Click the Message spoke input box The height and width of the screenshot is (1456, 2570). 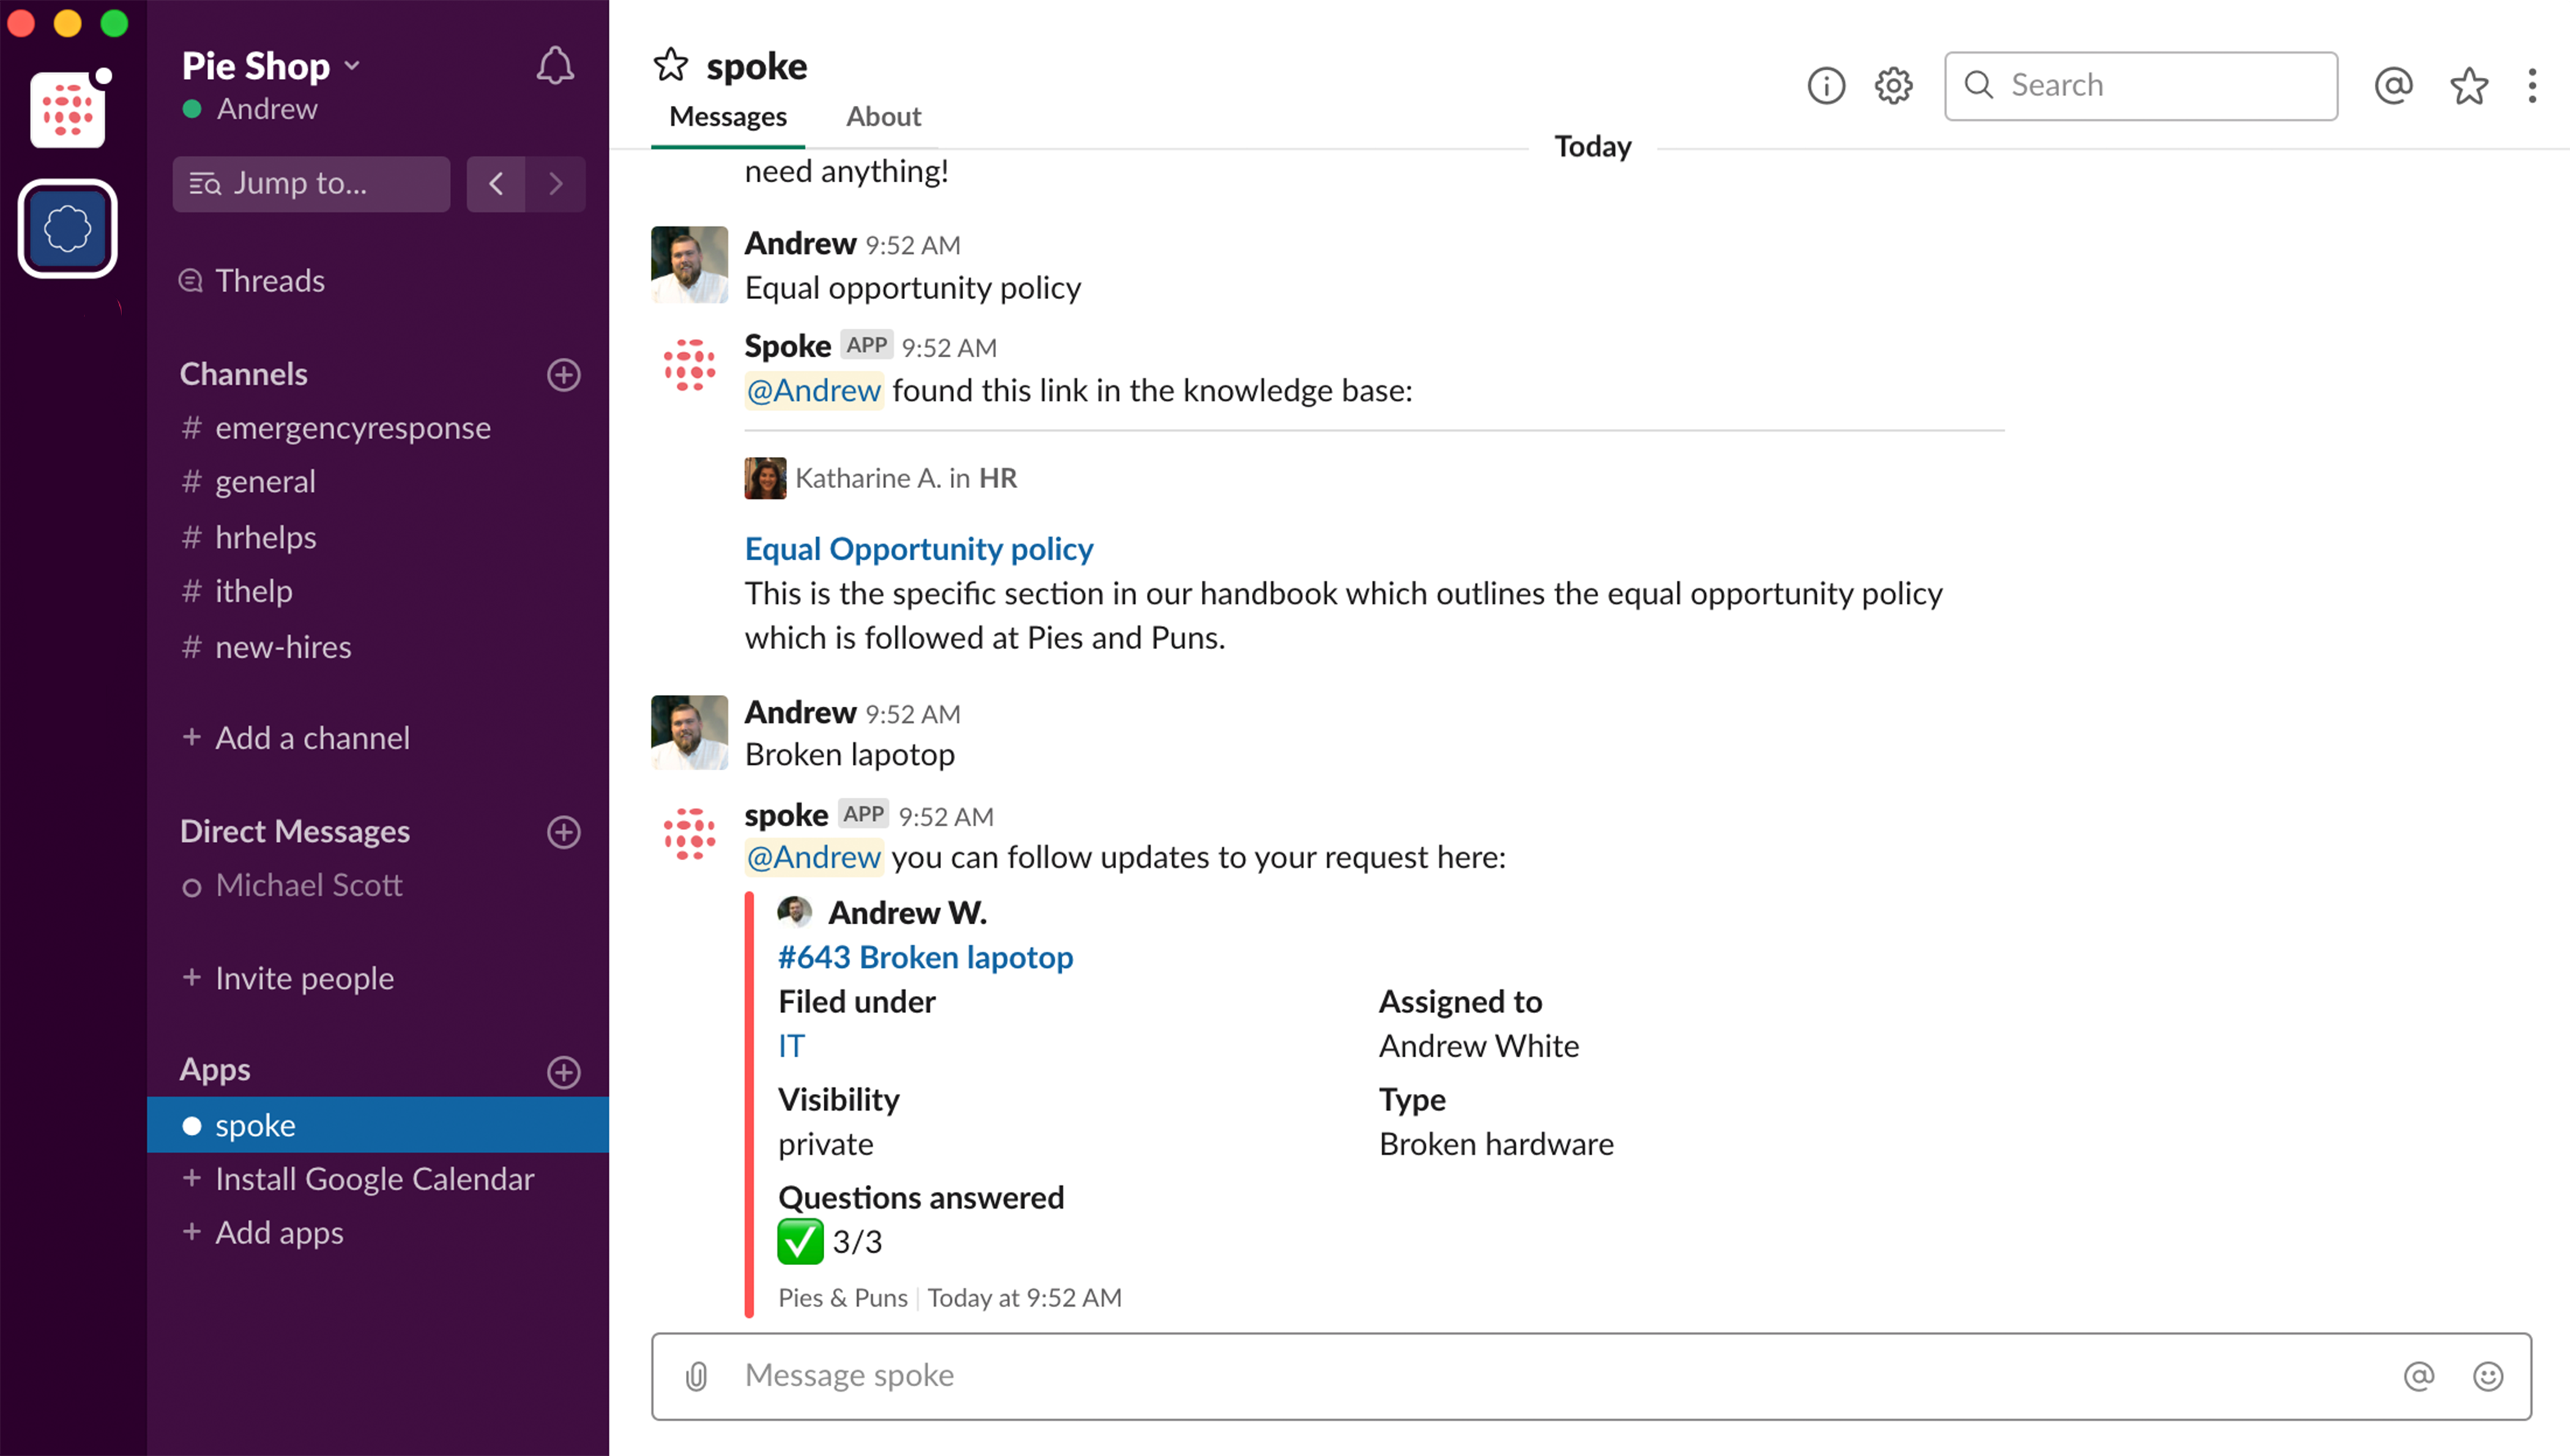coord(1591,1377)
